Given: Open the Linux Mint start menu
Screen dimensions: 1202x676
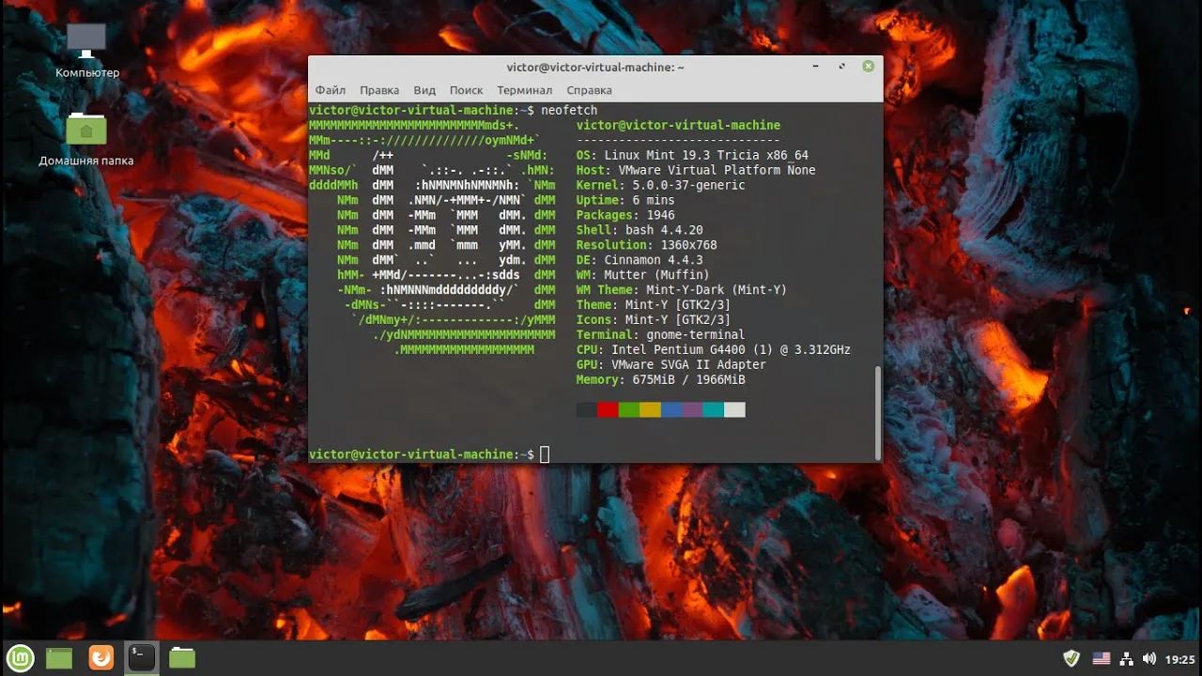Looking at the screenshot, I should pyautogui.click(x=21, y=658).
